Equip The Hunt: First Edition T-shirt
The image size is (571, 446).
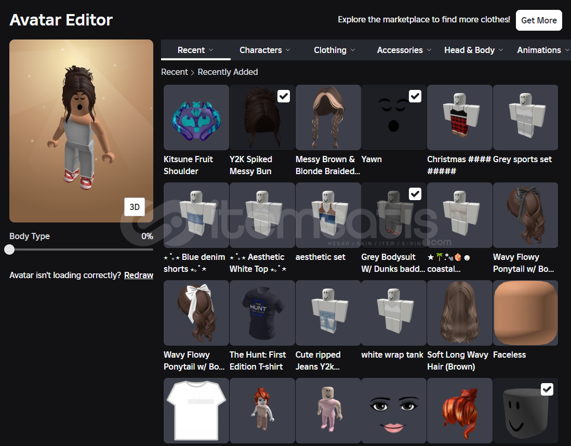click(x=262, y=313)
